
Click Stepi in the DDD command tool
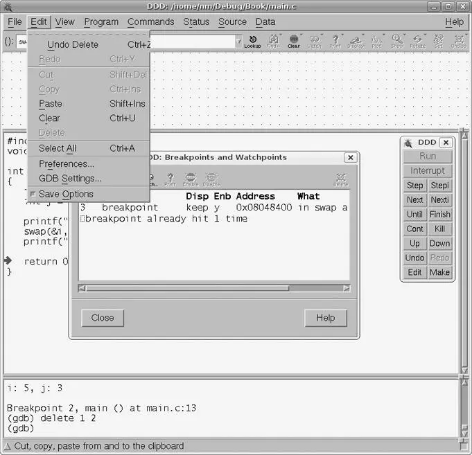pos(439,186)
